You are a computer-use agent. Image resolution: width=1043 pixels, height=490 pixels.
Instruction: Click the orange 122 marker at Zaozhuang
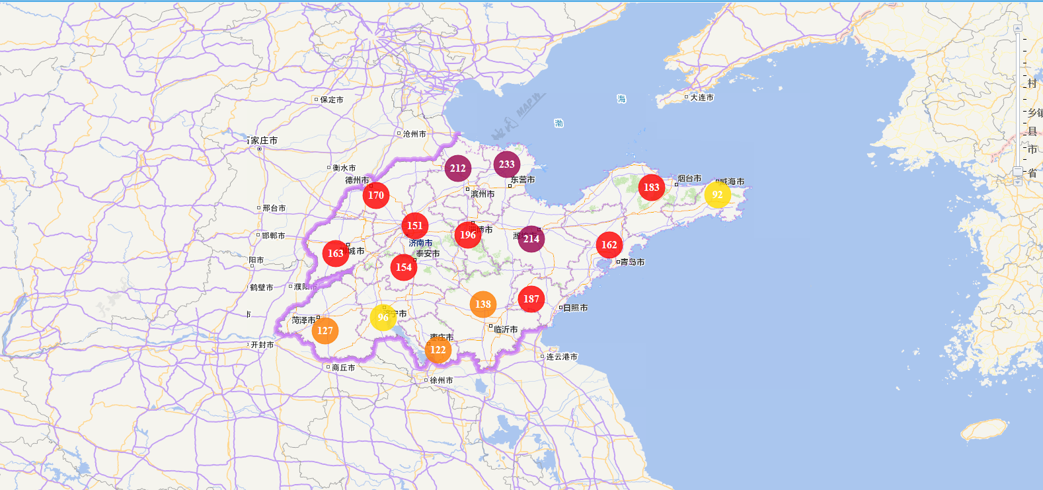pyautogui.click(x=438, y=350)
